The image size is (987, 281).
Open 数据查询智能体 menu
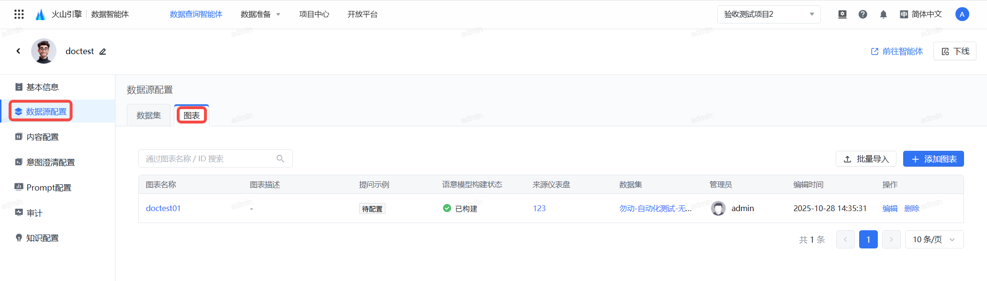[x=196, y=14]
